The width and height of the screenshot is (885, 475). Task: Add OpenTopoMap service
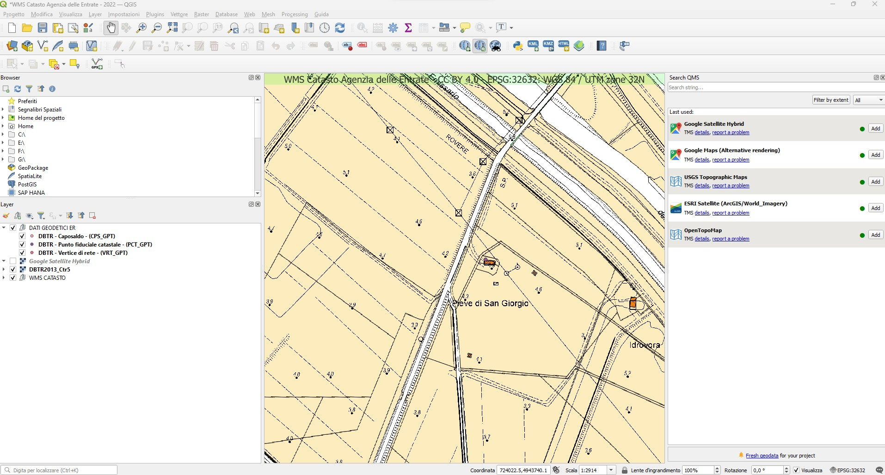point(876,235)
